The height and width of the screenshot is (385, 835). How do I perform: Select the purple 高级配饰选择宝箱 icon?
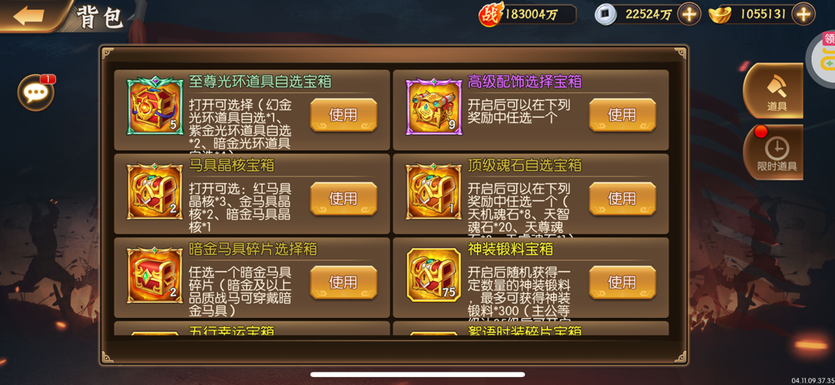[433, 106]
